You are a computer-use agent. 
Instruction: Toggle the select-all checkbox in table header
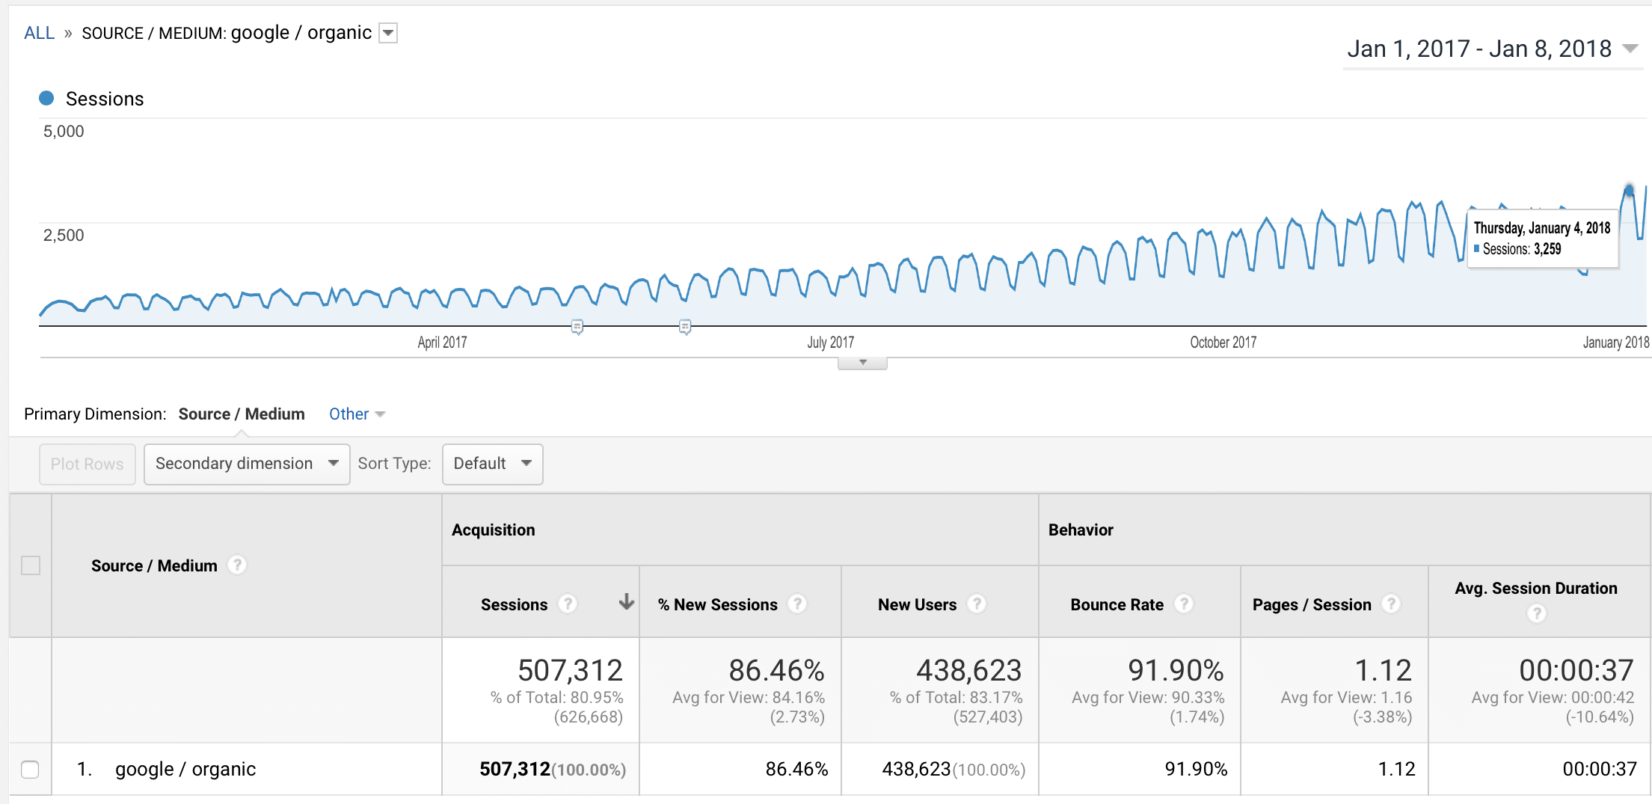point(31,565)
